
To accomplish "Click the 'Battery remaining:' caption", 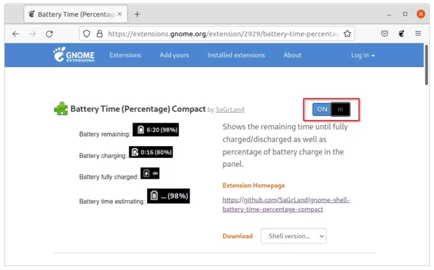I will pos(105,134).
